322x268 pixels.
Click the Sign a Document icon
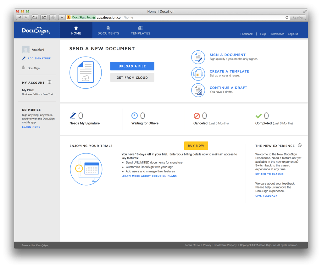[x=198, y=57]
